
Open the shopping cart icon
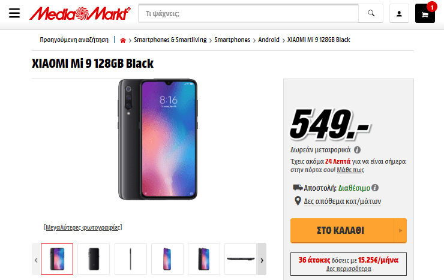tap(425, 14)
